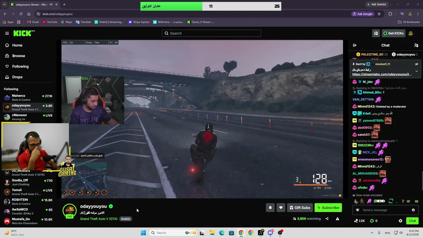Go to the browser home page
The image size is (423, 238).
point(29,14)
